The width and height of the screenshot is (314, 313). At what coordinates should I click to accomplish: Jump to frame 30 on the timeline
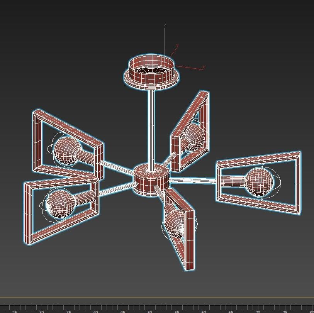pos(41,311)
